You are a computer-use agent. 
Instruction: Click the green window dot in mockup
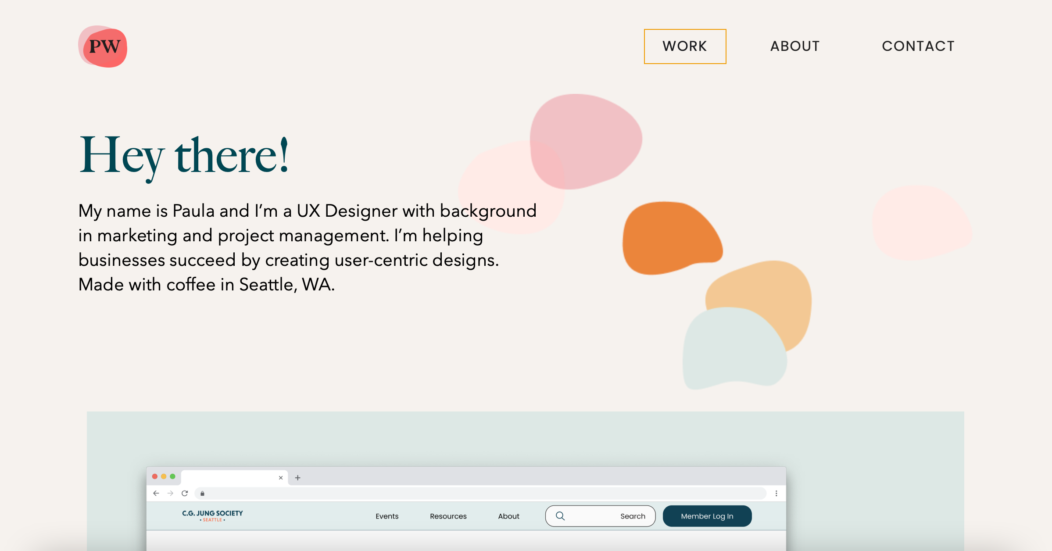(x=173, y=476)
